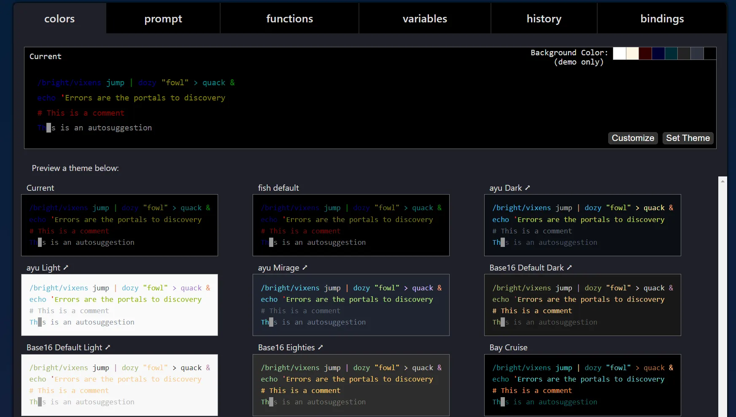Select the white background color swatch

point(619,53)
